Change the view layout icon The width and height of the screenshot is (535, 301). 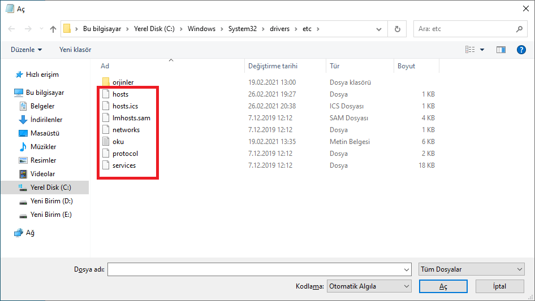[470, 50]
